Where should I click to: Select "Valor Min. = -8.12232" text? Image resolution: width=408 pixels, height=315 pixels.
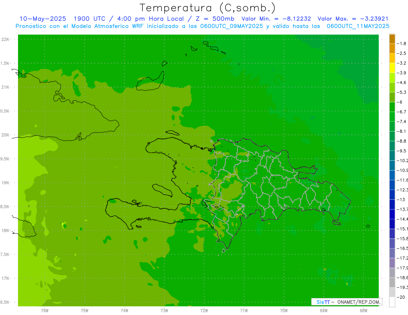(x=276, y=19)
